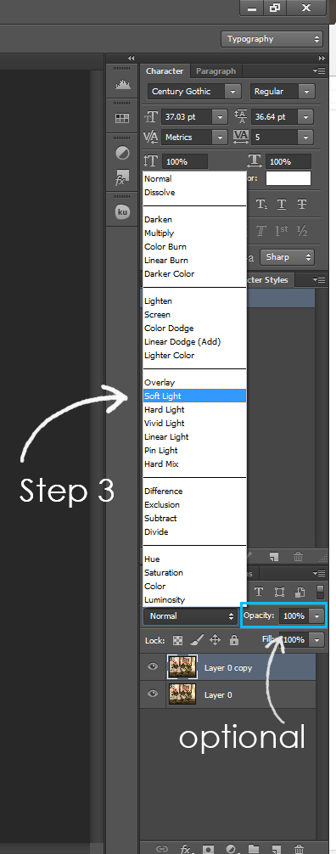This screenshot has width=336, height=854.
Task: Choose Soft Light blend mode
Action: [194, 396]
